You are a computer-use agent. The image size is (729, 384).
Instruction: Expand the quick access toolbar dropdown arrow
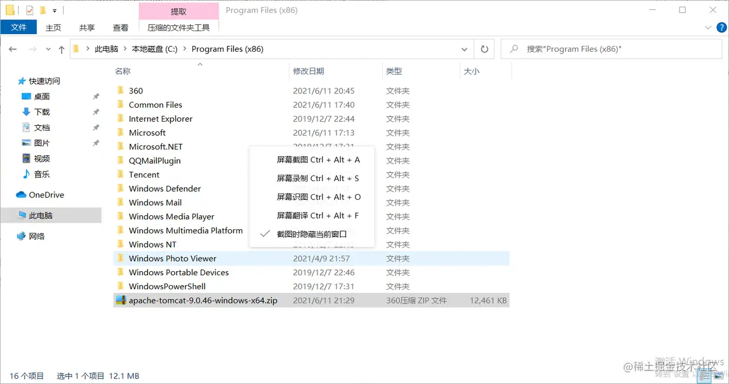pos(55,10)
